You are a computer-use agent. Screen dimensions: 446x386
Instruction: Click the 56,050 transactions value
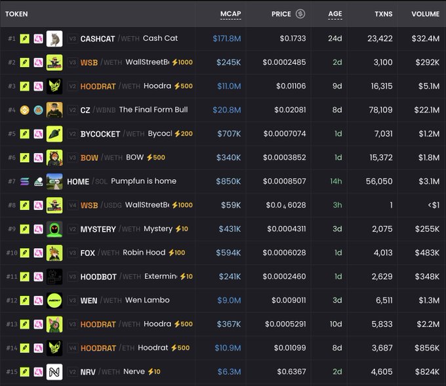(379, 181)
